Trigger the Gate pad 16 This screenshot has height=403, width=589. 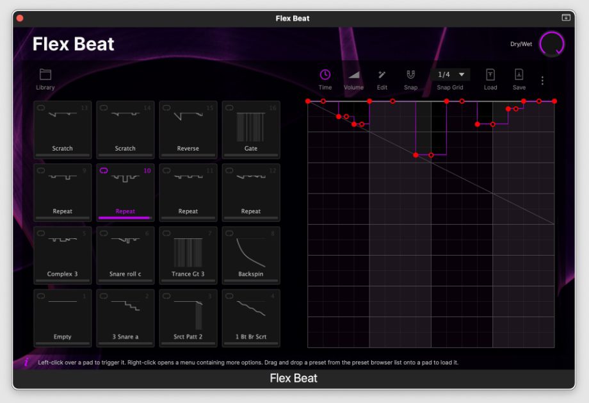[250, 129]
